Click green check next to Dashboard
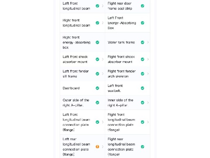 [97, 88]
